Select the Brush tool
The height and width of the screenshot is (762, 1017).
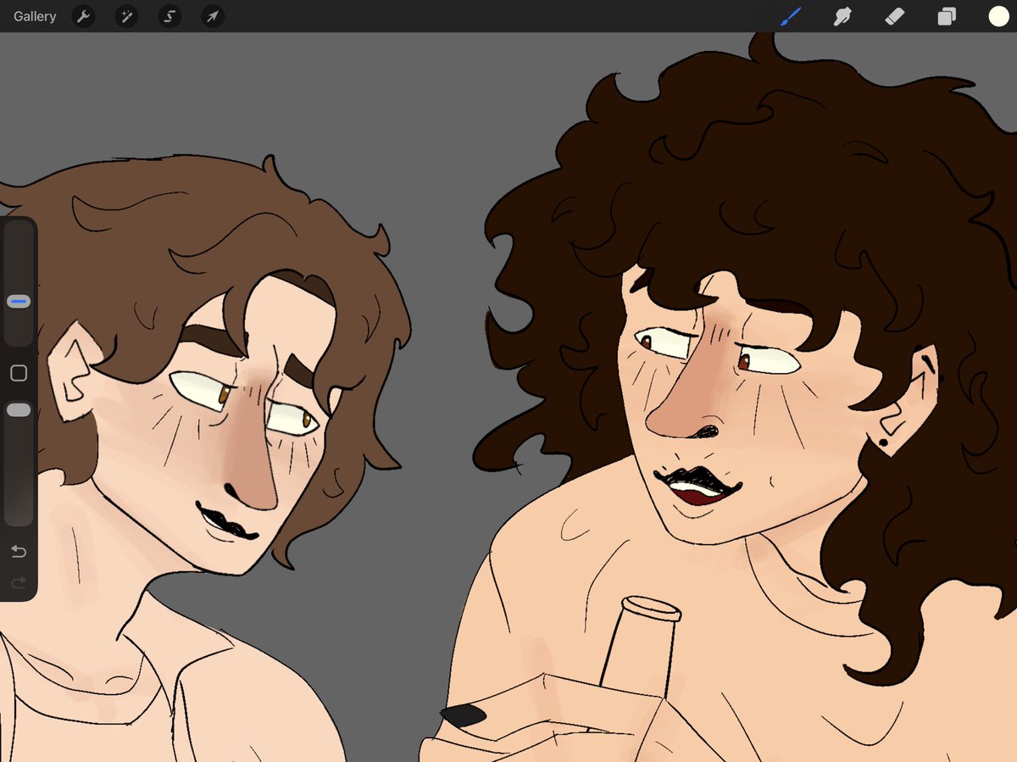coord(790,16)
